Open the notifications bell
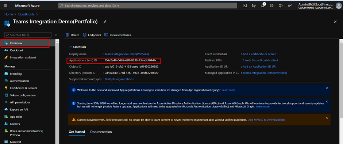Viewport: 343px width, 144px height. click(263, 5)
